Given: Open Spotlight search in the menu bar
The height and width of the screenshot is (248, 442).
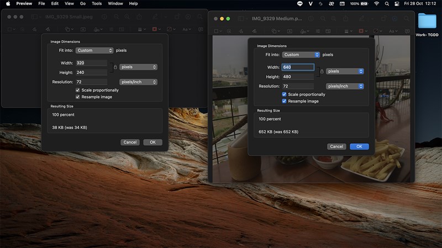Looking at the screenshot, I should click(x=387, y=3).
